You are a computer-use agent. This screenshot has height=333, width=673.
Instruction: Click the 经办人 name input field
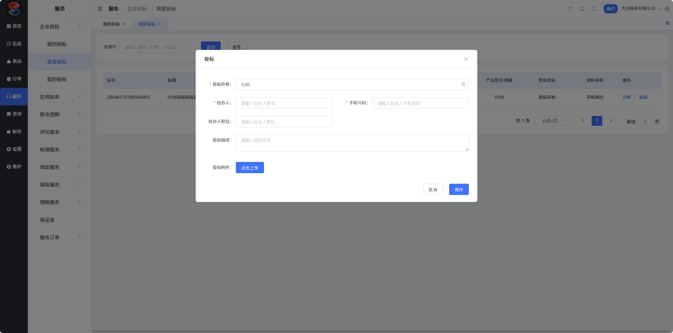284,103
